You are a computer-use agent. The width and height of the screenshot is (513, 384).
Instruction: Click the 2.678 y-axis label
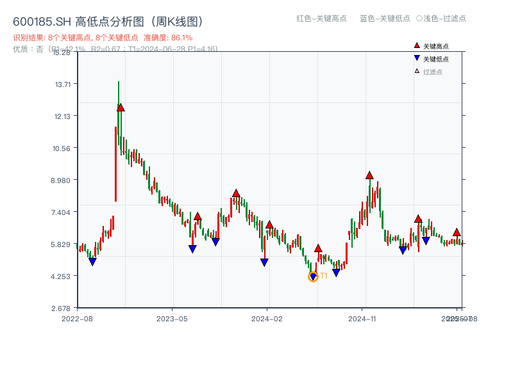(61, 308)
